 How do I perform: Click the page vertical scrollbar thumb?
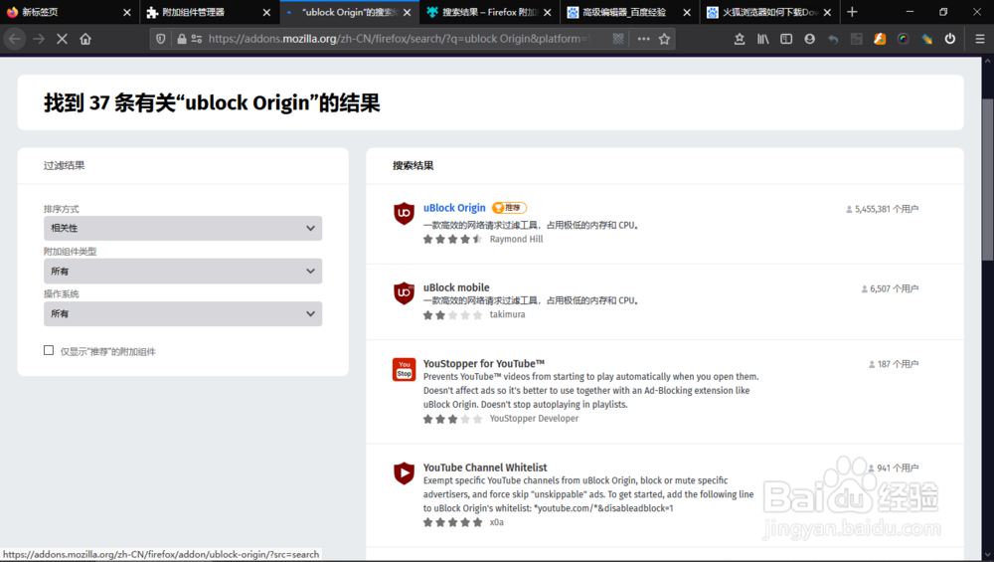pos(988,179)
